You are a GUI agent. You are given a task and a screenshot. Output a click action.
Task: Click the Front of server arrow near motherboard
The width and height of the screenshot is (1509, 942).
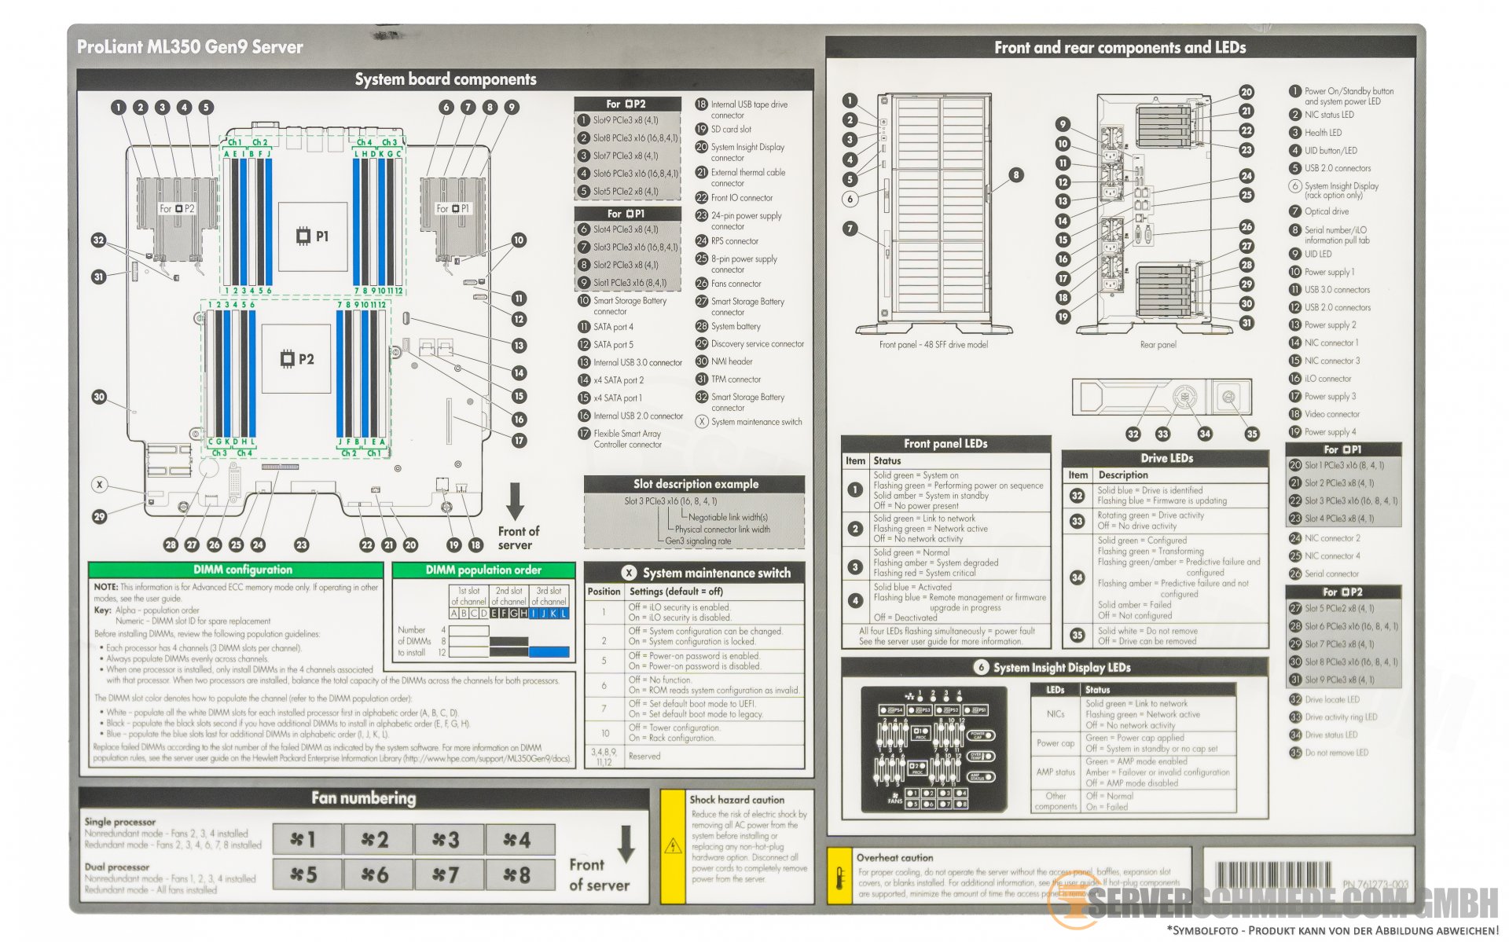(516, 501)
